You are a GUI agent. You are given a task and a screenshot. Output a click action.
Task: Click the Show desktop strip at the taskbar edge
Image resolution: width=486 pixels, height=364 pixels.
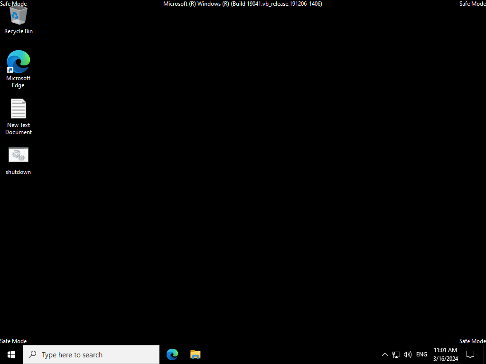(x=485, y=355)
